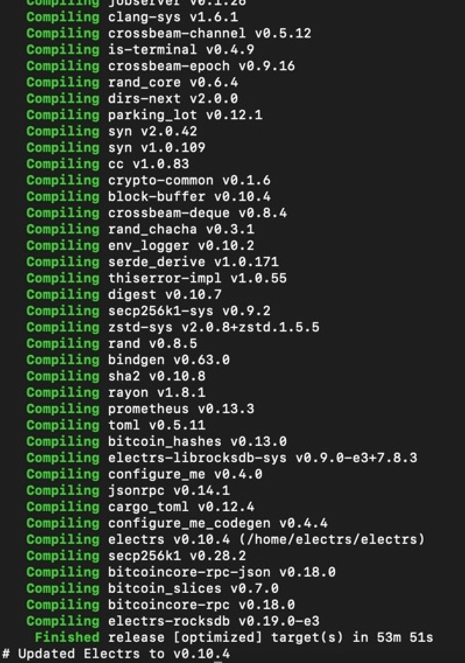Viewport: 465px width, 663px height.
Task: Click the parking_lot v0.12.1 line
Action: (145, 115)
